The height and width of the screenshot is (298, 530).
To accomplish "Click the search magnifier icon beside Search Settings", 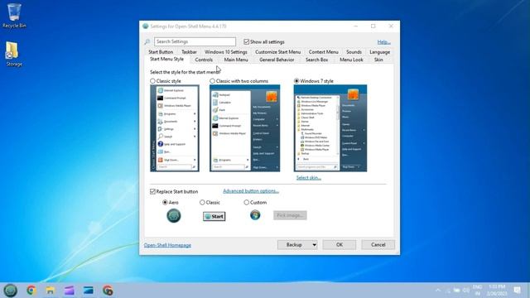I will tap(147, 42).
